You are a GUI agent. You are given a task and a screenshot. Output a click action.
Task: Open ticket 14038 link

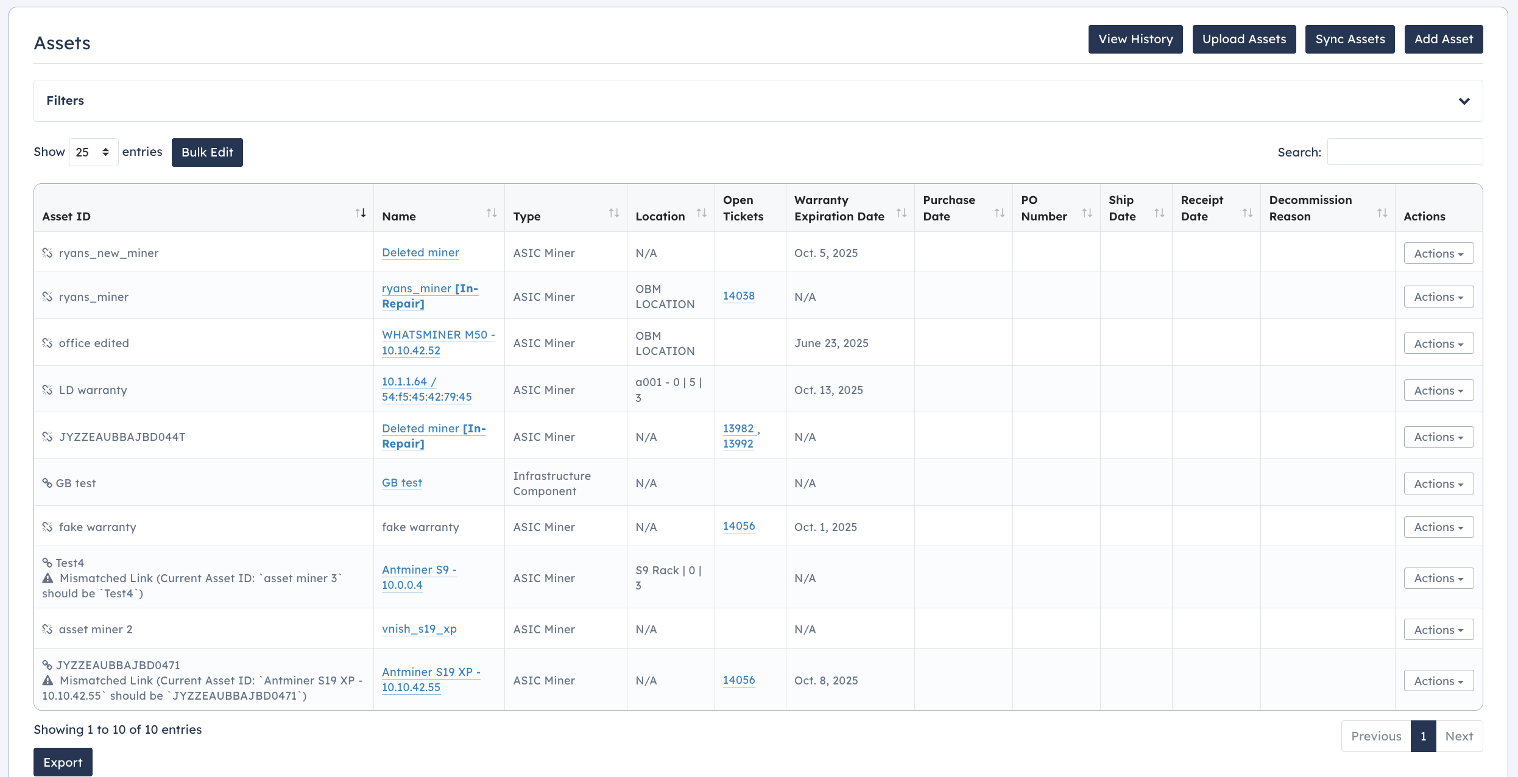[738, 296]
